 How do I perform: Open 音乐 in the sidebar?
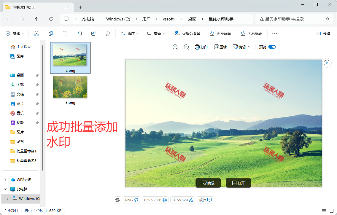pyautogui.click(x=17, y=113)
